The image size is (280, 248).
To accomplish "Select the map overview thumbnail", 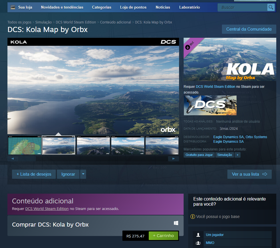I will (25, 145).
